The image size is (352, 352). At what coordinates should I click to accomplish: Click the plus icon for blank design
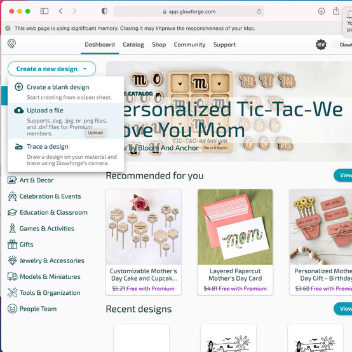click(19, 86)
